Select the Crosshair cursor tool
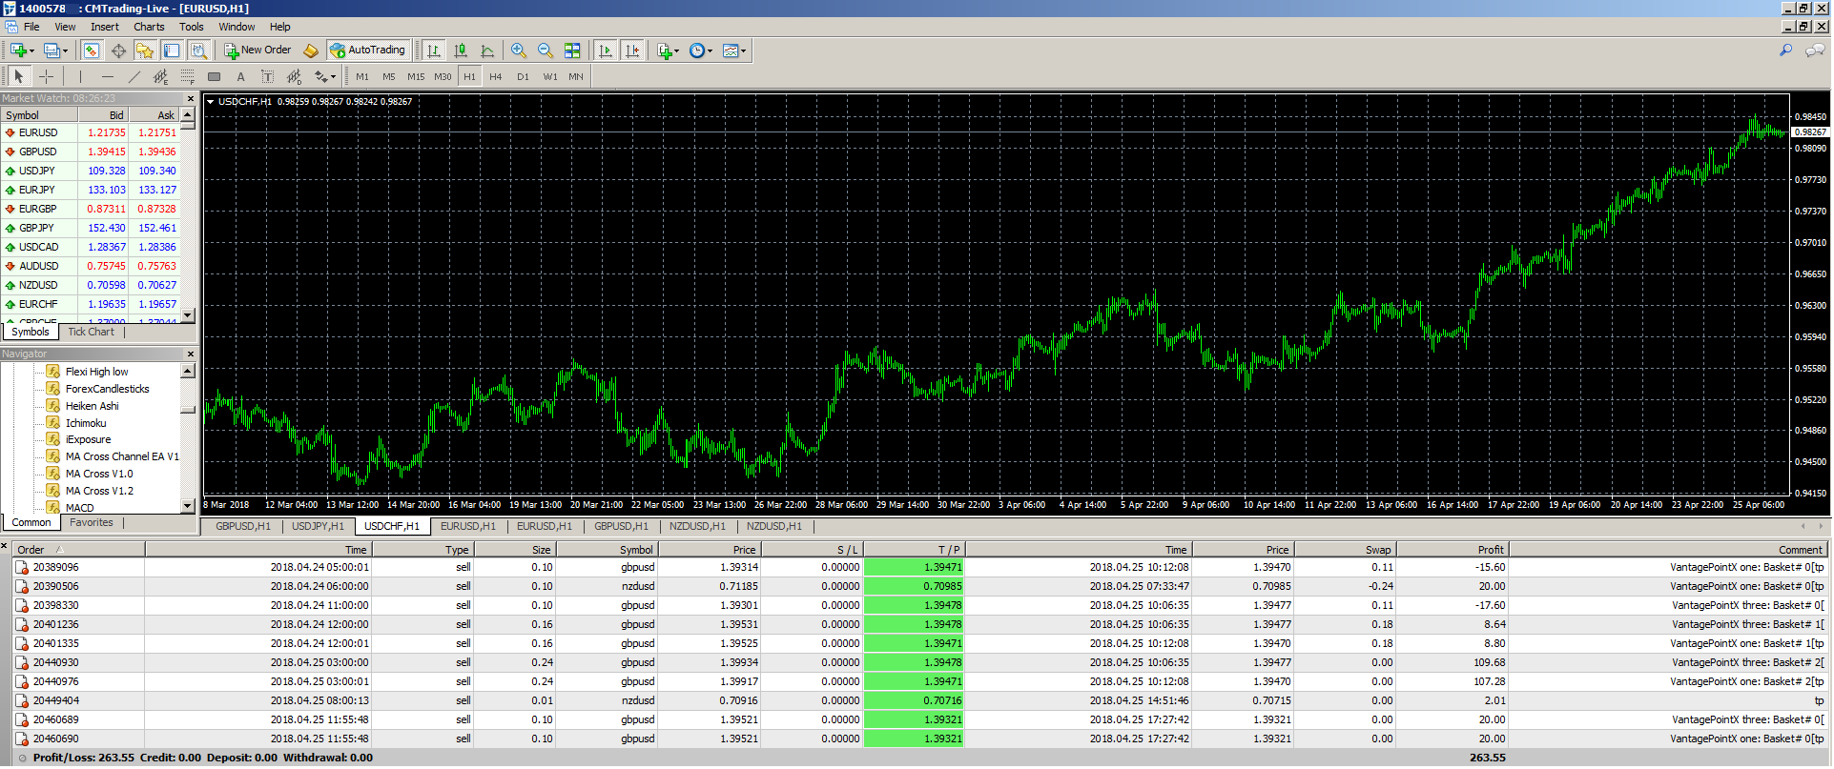 [x=46, y=76]
